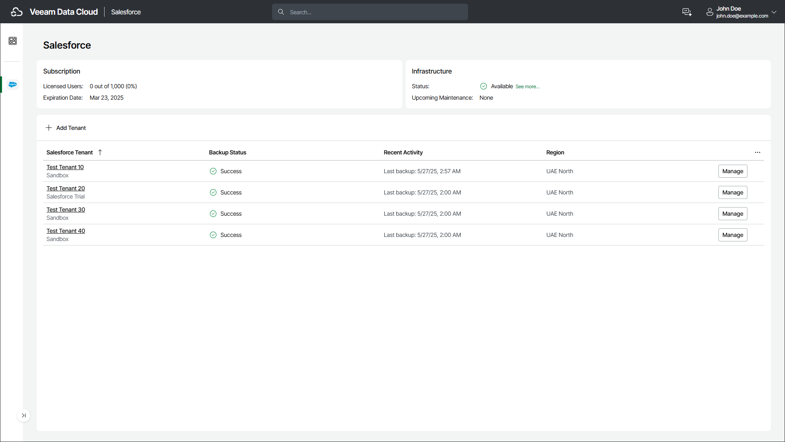The height and width of the screenshot is (442, 785).
Task: Click Salesforce Trial label under Test Tenant 20
Action: [x=65, y=196]
